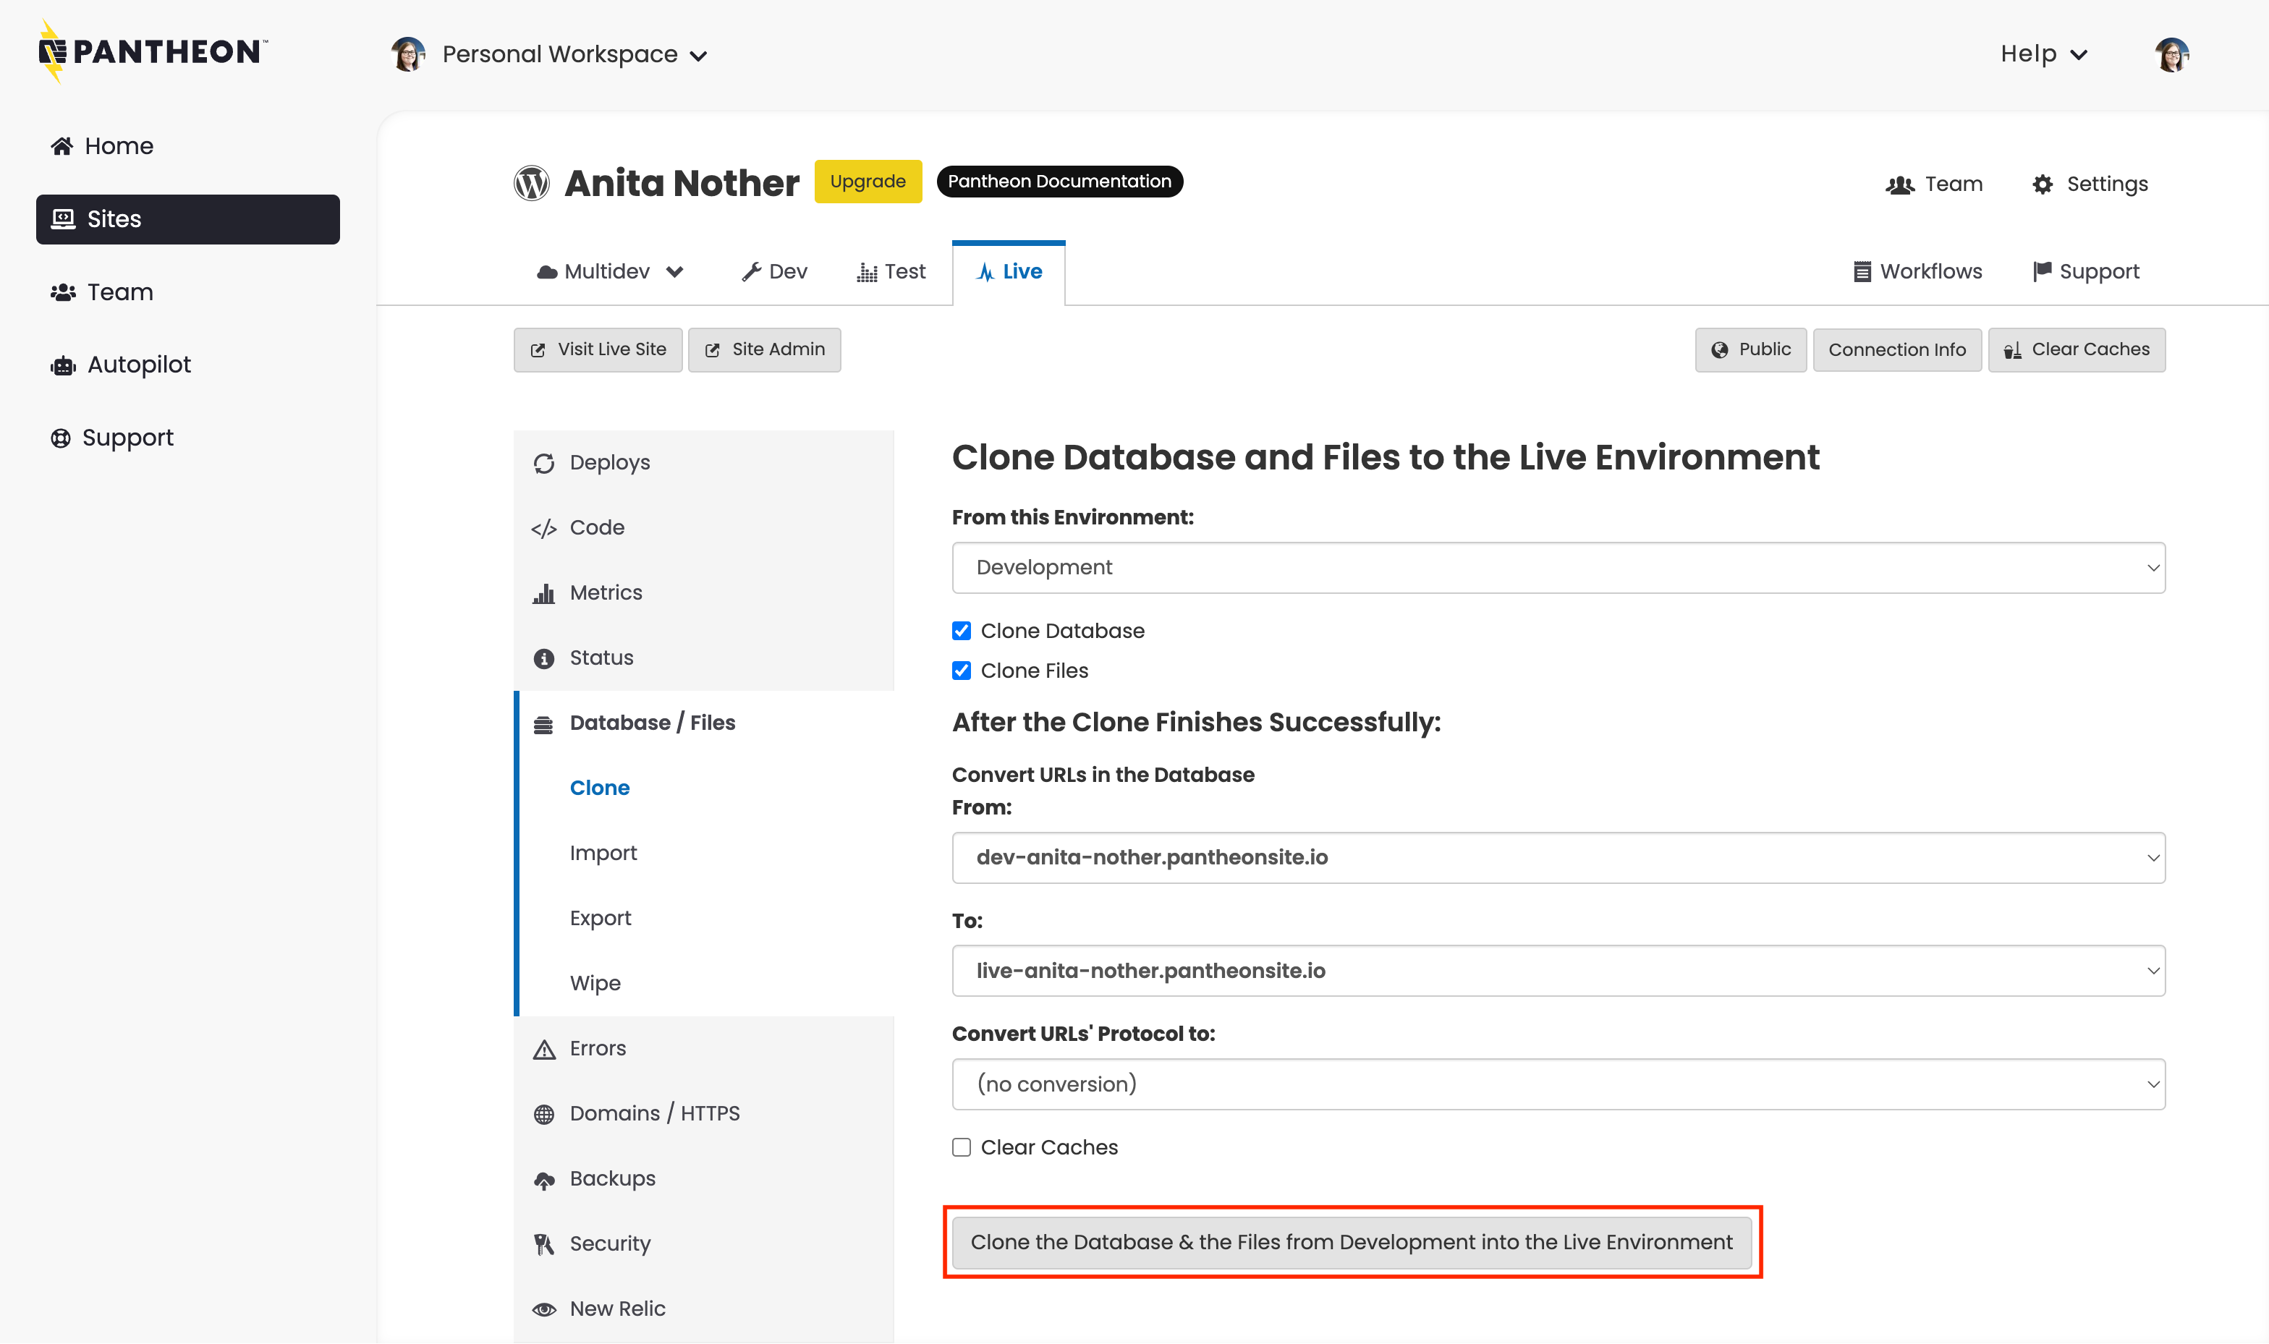Open Autopilot robot icon in navigation
Viewport: 2269px width, 1344px height.
tap(62, 366)
